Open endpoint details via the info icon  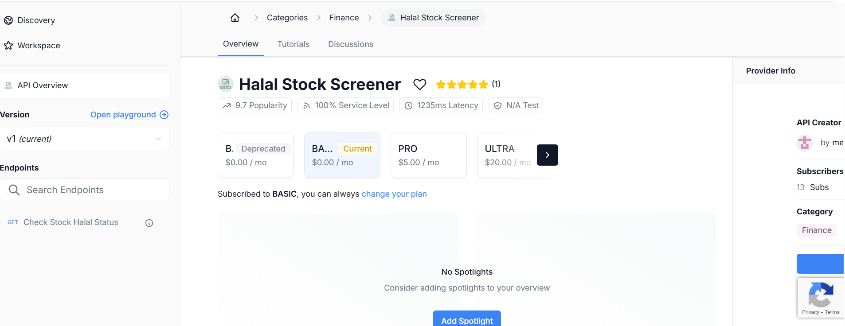[x=149, y=223]
